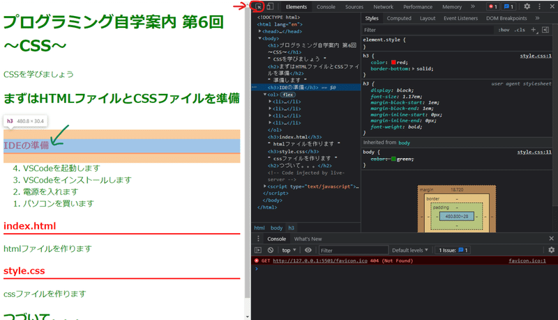Switch to the Elements tab
Screen dimensions: 558x320
coord(296,7)
